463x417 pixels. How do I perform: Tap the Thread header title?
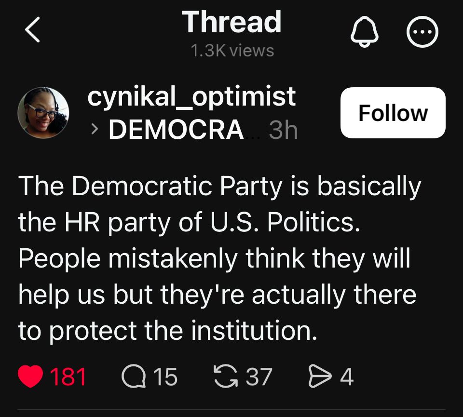pyautogui.click(x=231, y=22)
